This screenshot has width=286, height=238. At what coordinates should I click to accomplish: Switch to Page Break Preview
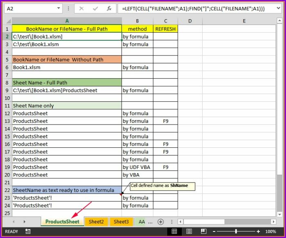click(203, 231)
